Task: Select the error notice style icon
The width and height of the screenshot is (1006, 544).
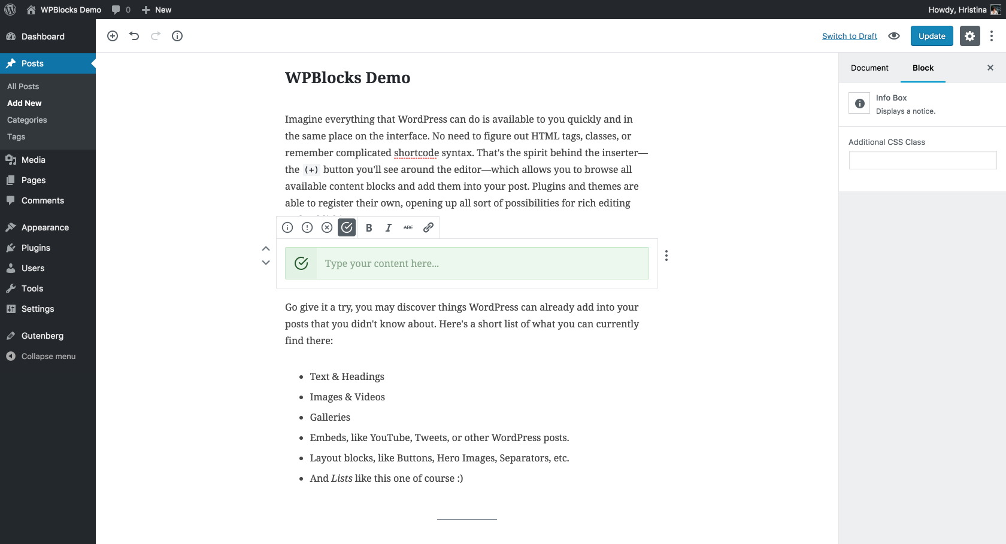Action: coord(327,227)
